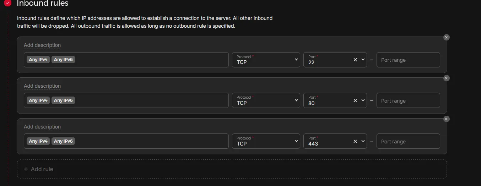This screenshot has width=481, height=186.
Task: Click the Inbound rules red check icon
Action: 8,4
